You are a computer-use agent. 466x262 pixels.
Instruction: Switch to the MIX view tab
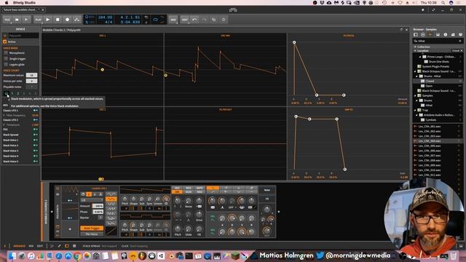[x=31, y=246]
